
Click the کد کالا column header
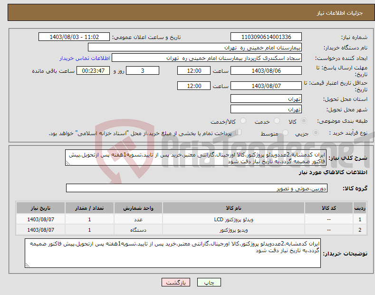point(329,208)
